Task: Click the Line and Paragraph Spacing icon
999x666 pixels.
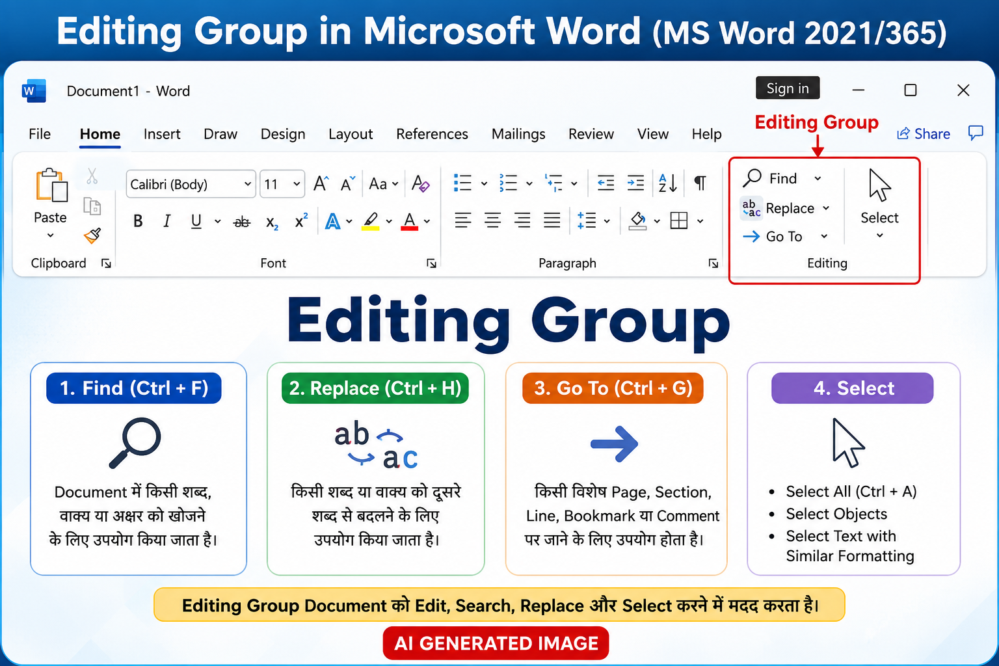Action: coord(587,220)
